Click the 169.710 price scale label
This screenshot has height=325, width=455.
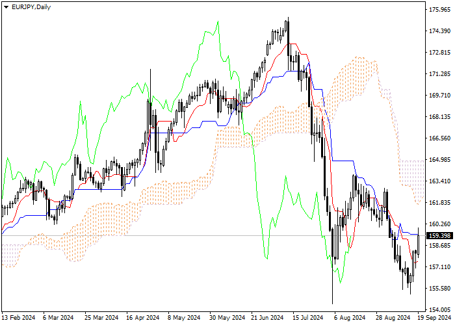click(x=439, y=96)
